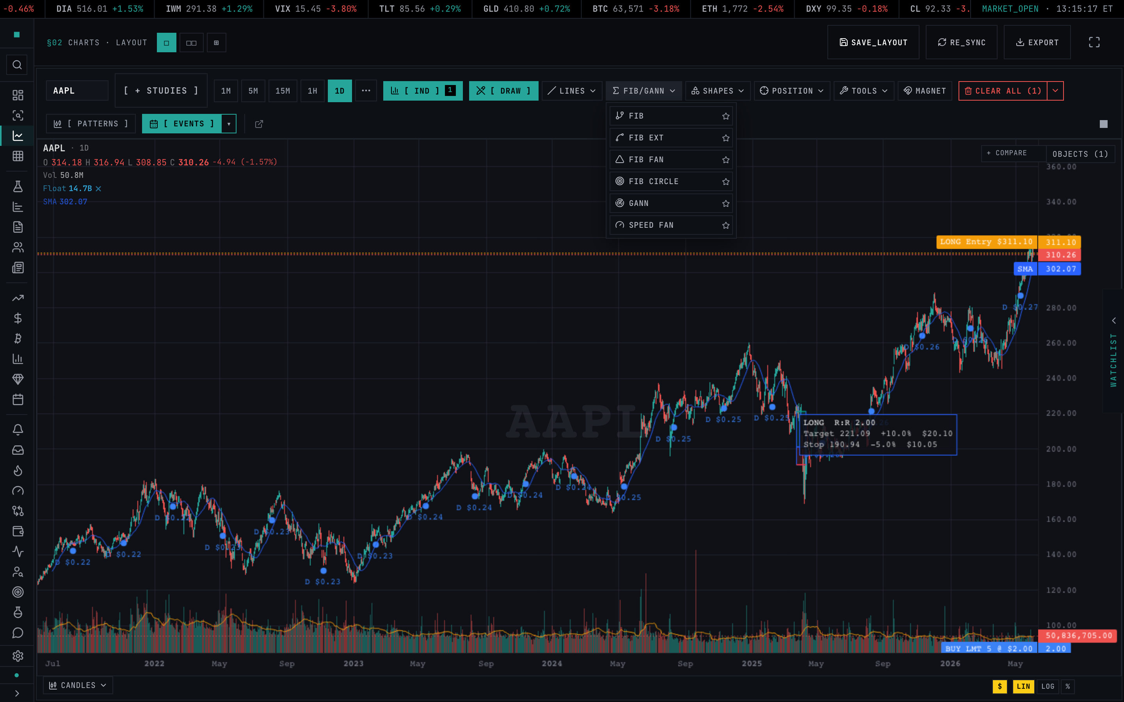Toggle the IND indicators button
Image resolution: width=1124 pixels, height=702 pixels.
(x=423, y=91)
